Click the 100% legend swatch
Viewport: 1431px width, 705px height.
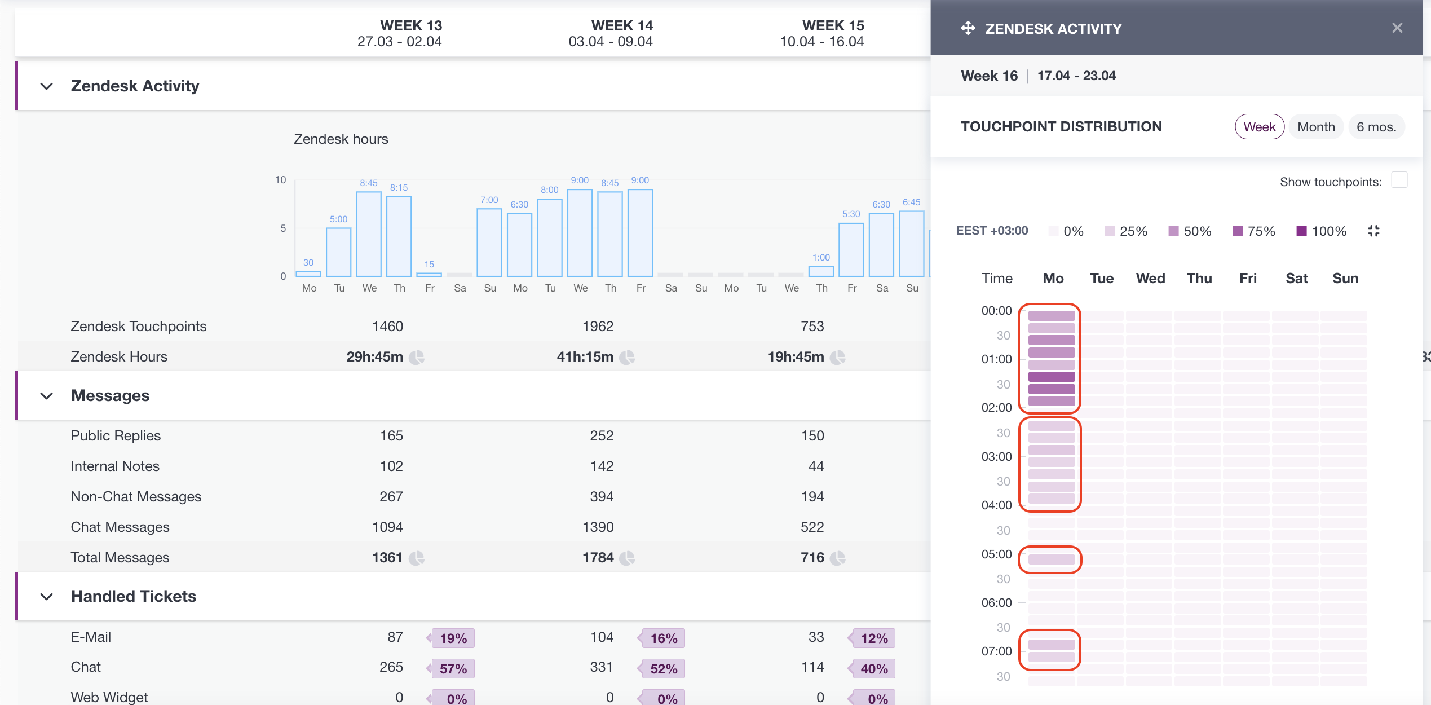pos(1301,231)
